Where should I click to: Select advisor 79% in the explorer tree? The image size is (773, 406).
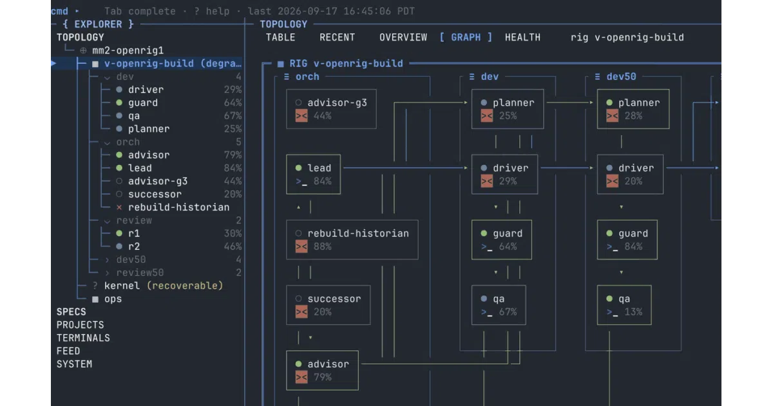(178, 155)
